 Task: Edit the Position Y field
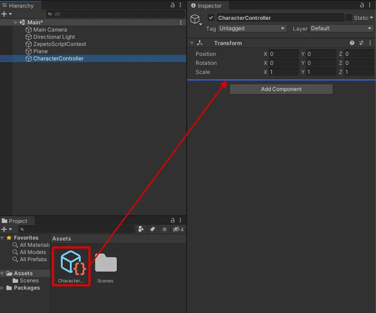pos(321,54)
